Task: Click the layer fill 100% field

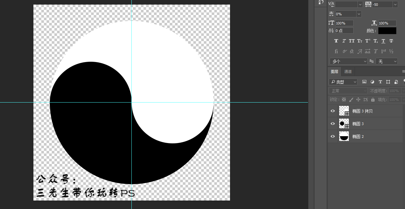Action: 394,100
